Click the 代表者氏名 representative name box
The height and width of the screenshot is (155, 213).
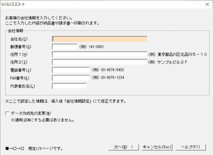point(69,86)
